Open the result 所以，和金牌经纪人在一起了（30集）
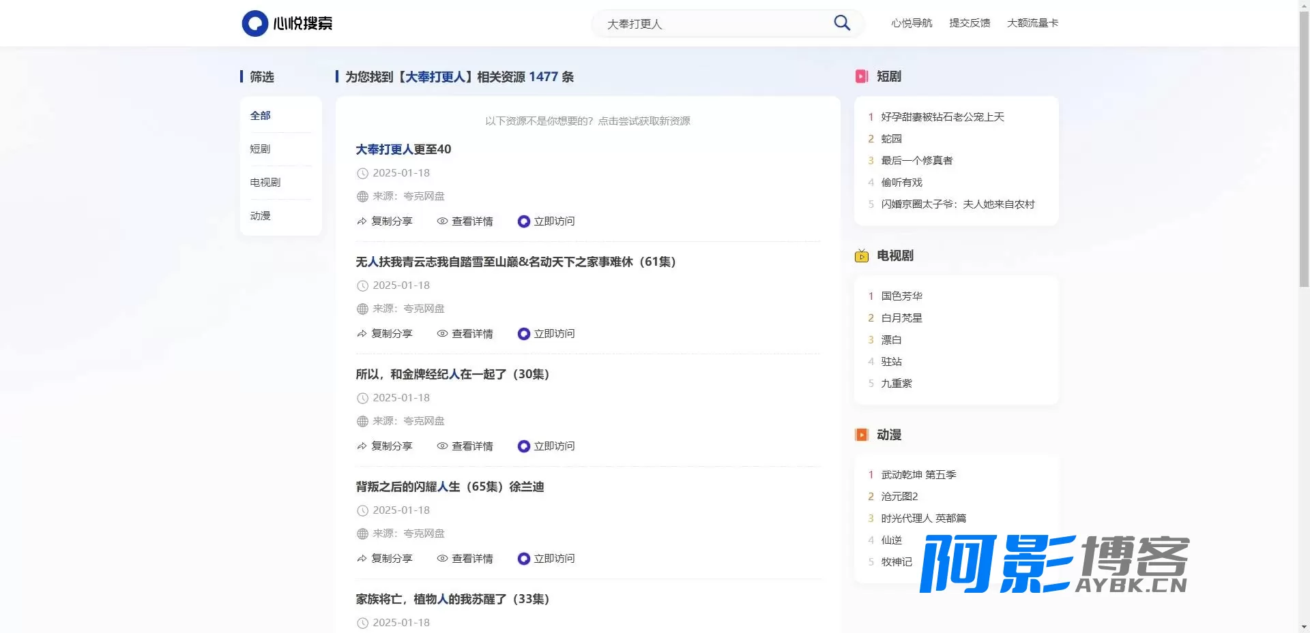The width and height of the screenshot is (1310, 633). point(452,374)
